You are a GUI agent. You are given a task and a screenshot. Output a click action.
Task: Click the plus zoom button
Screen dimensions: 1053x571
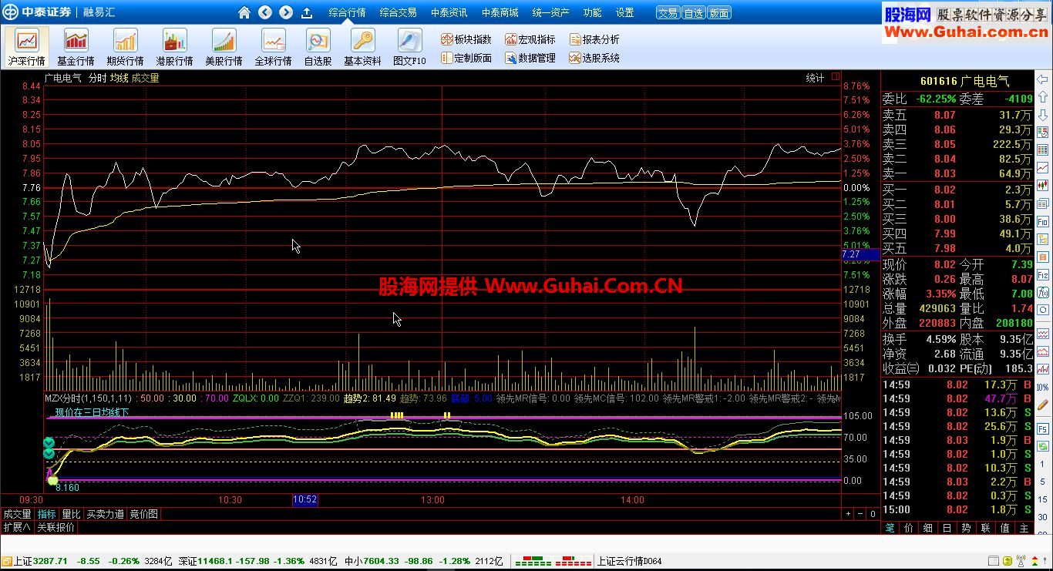pyautogui.click(x=848, y=514)
